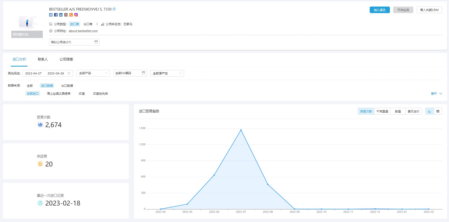Viewport: 449px width, 222px height.
Task: Select 出口数据 data source option
Action: pos(67,86)
